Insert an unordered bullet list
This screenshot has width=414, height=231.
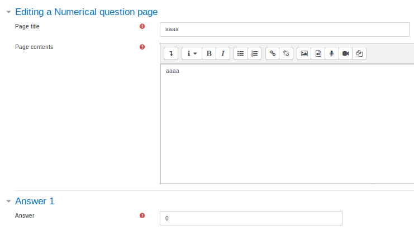pyautogui.click(x=241, y=53)
